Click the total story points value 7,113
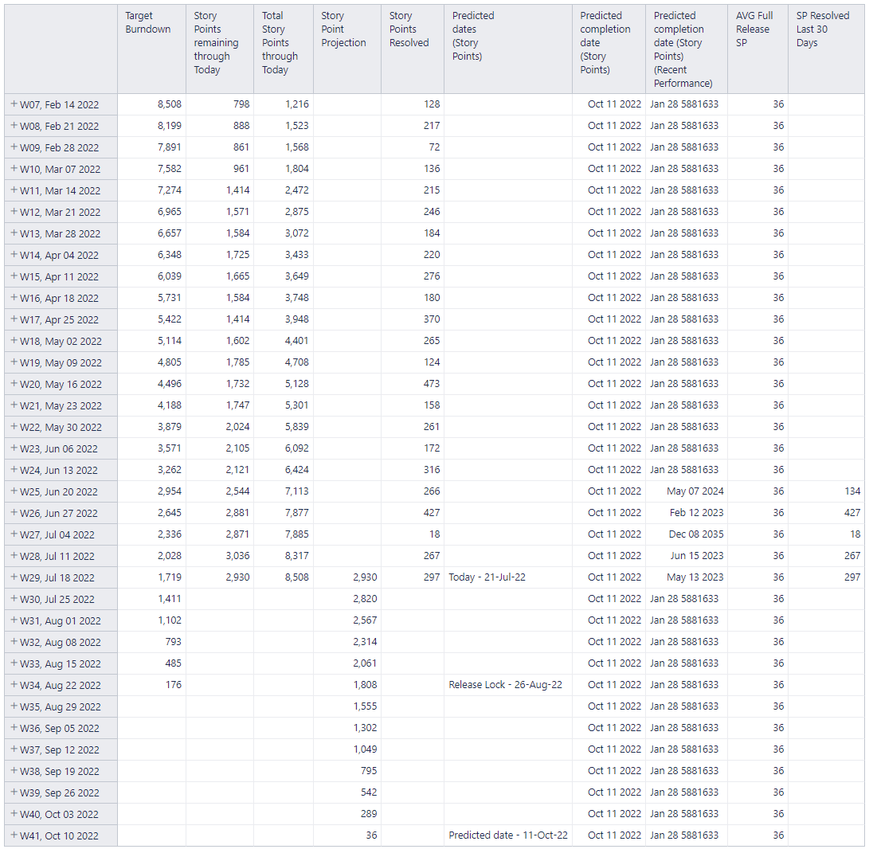Viewport: 873px width, 853px height. click(297, 491)
